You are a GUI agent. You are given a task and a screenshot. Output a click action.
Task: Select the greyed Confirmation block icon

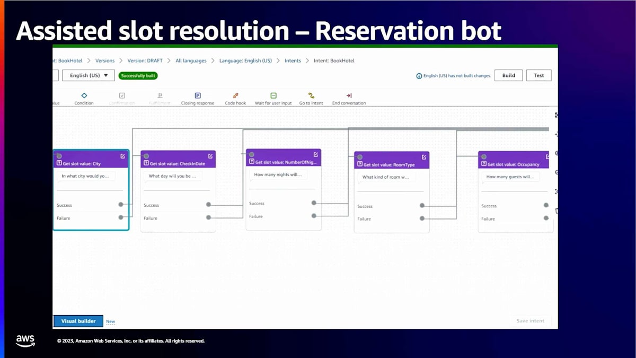coord(122,95)
